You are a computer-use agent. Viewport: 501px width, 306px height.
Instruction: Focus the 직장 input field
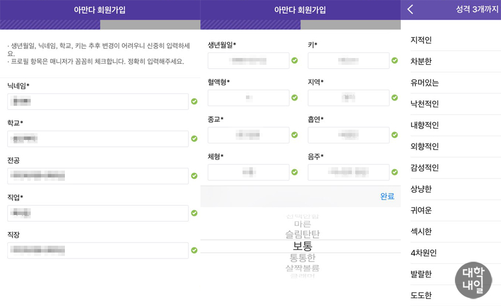pos(98,250)
